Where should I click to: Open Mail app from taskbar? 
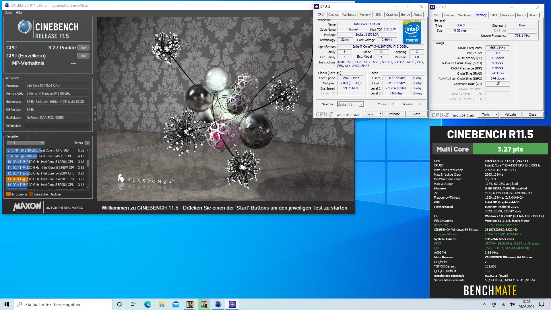tap(176, 304)
